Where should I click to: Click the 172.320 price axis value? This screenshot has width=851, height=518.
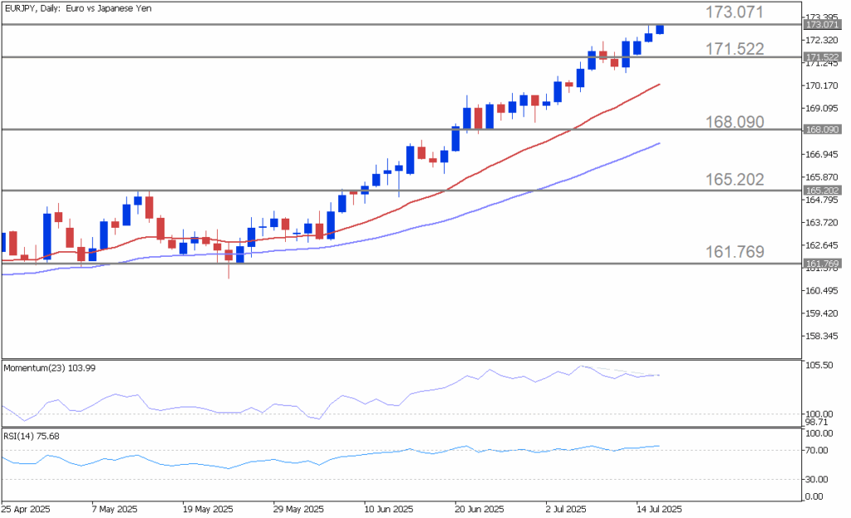[821, 40]
